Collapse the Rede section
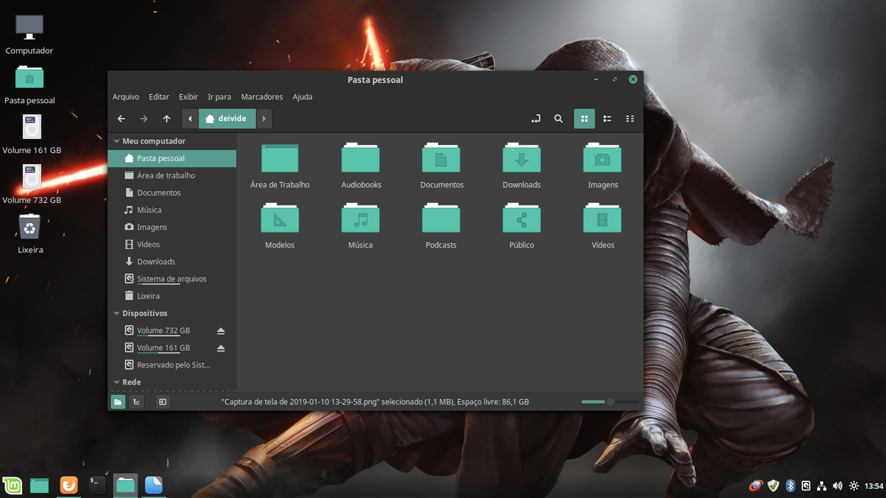The width and height of the screenshot is (886, 498). 117,382
